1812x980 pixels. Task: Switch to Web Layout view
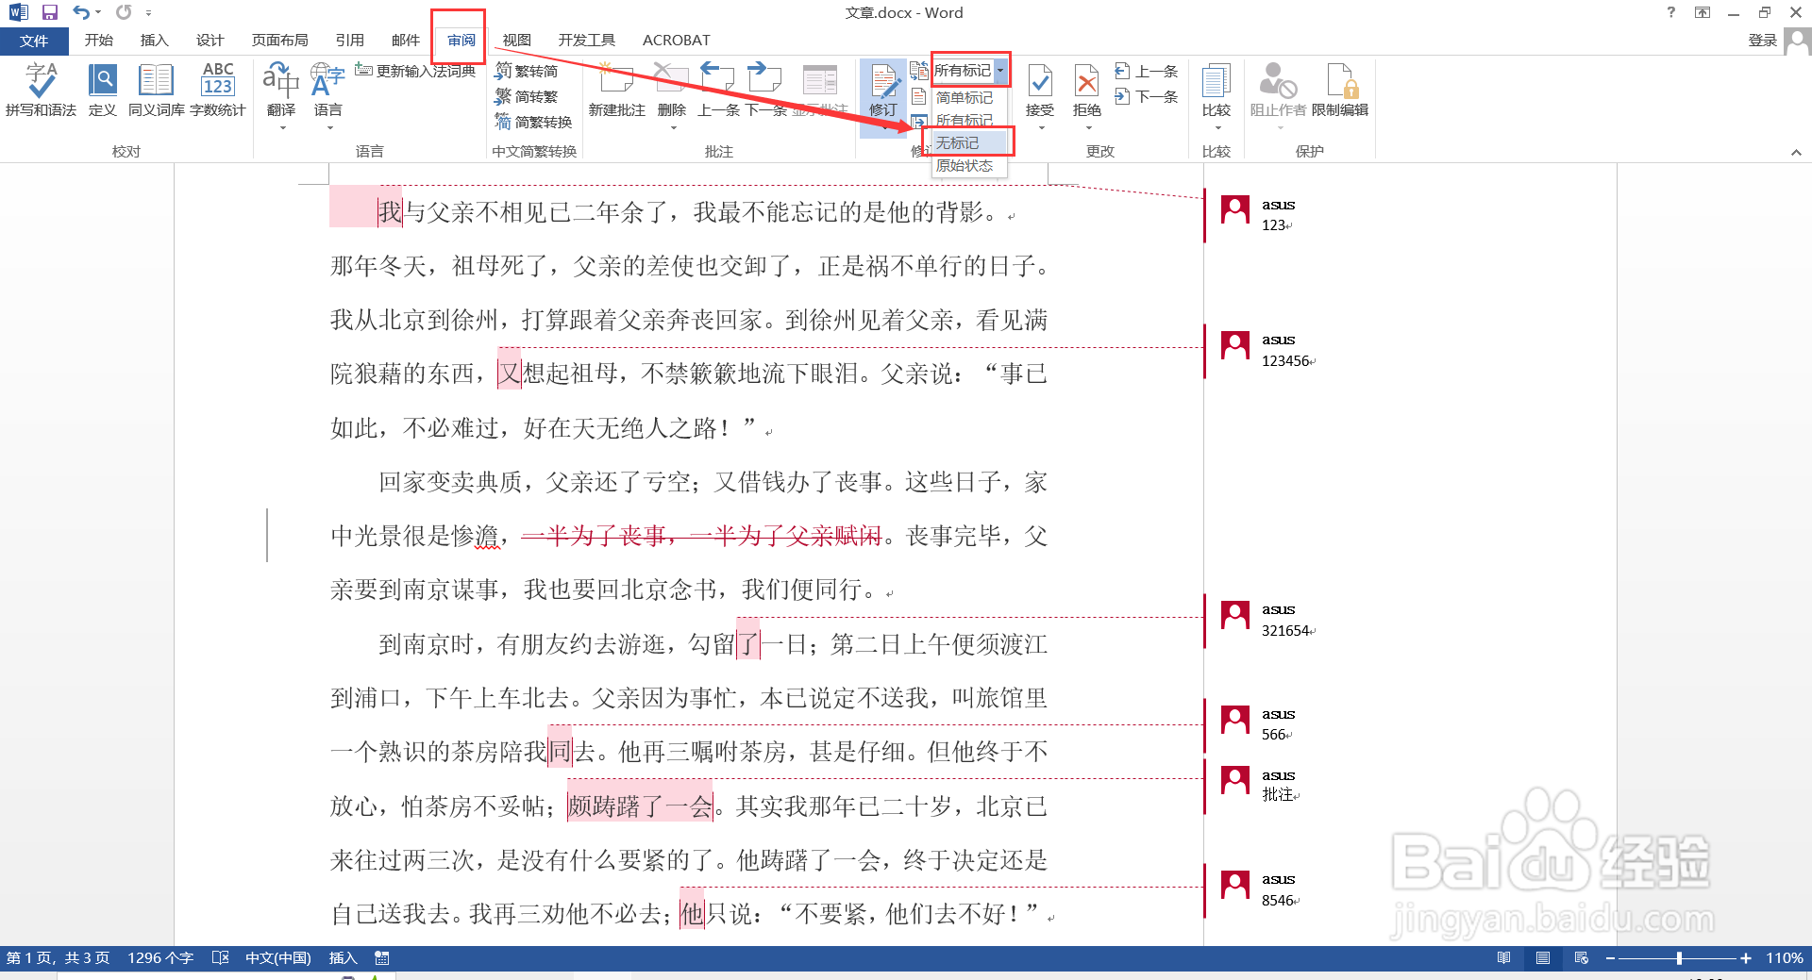(x=1582, y=957)
